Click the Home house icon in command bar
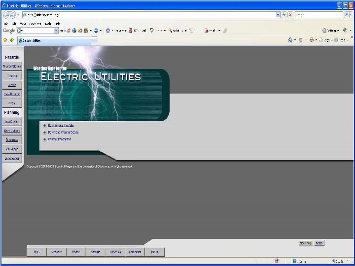 [x=290, y=40]
